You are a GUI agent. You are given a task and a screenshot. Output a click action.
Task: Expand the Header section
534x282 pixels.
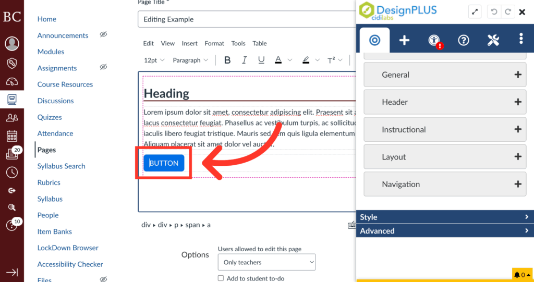(x=445, y=102)
